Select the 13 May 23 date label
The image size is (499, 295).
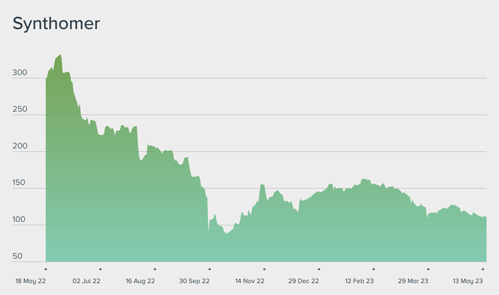(x=469, y=280)
